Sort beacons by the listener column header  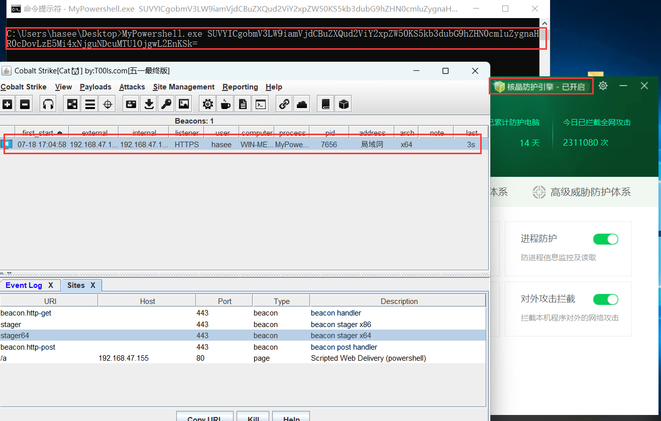click(x=186, y=133)
